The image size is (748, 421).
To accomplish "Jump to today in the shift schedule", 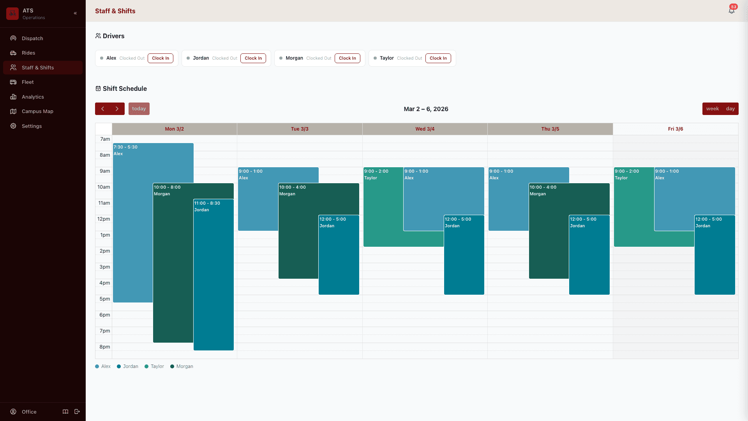I will point(139,109).
